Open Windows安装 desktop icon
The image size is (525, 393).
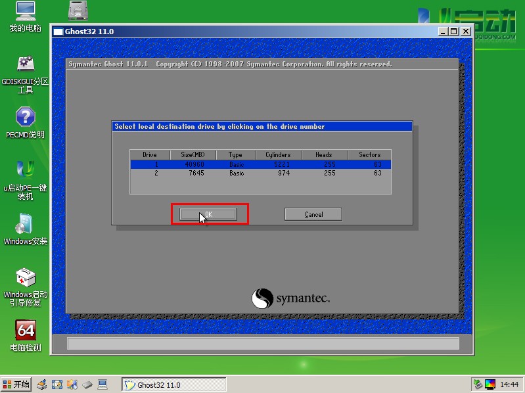click(x=26, y=229)
